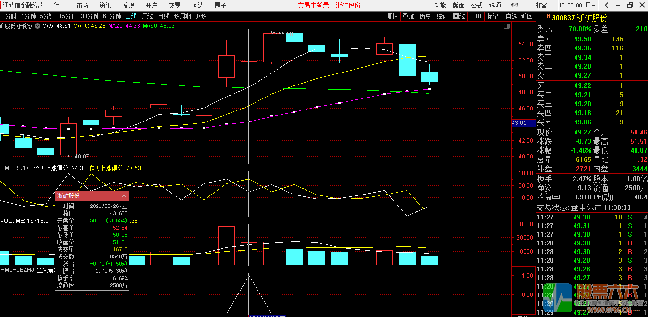648x317 pixels.
Task: Expand the indicator dropdown arrow beside 日线 title
Action: click(37, 26)
